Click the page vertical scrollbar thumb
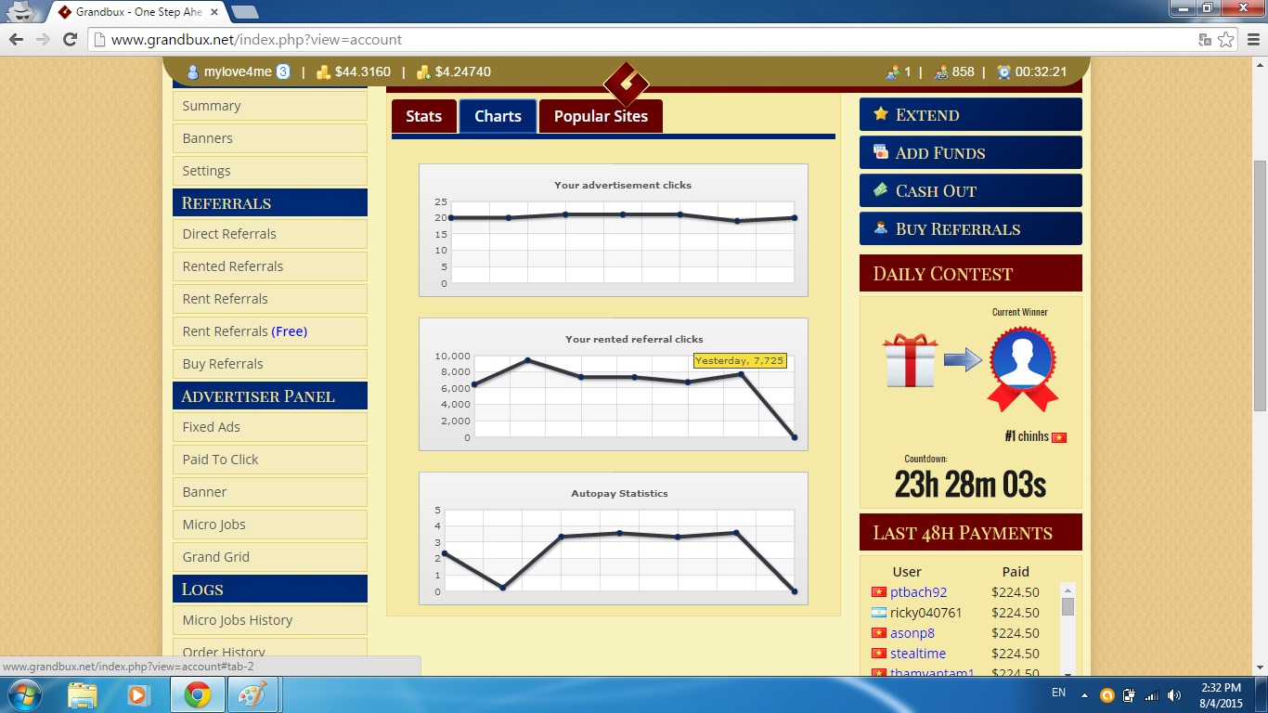 click(1260, 285)
